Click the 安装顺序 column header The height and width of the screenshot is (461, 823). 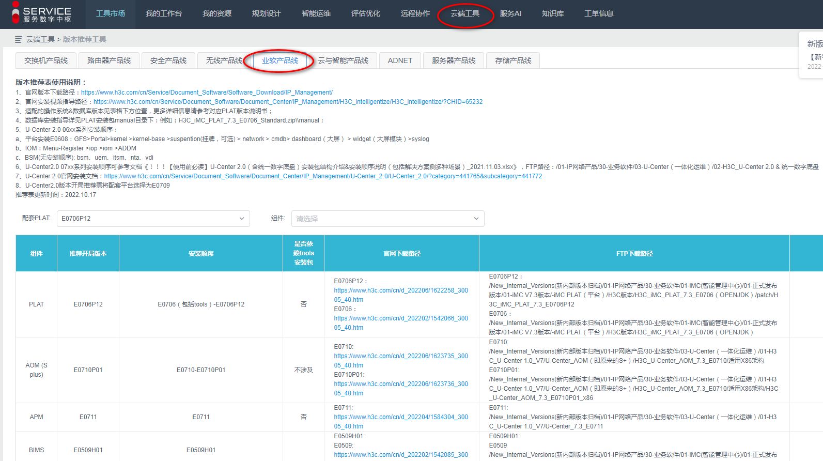(x=201, y=253)
